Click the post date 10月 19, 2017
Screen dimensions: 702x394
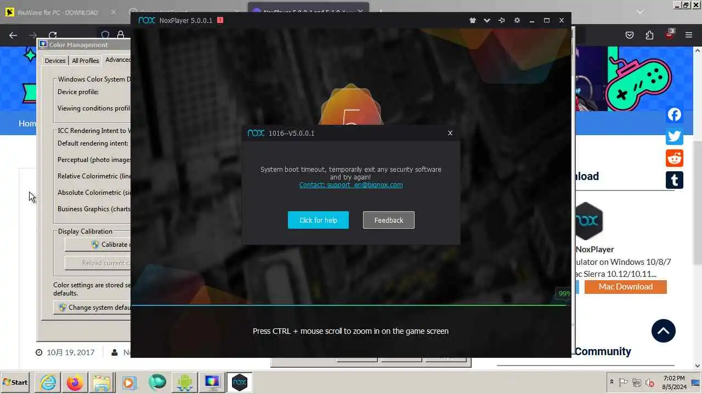coord(70,352)
